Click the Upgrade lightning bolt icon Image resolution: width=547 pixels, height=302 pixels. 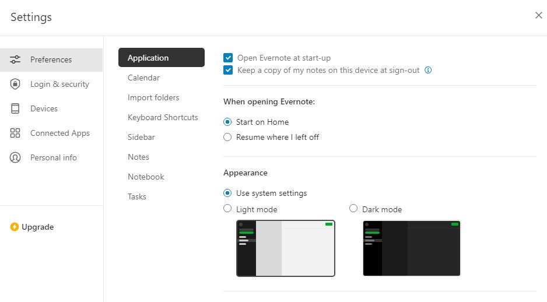[x=15, y=227]
